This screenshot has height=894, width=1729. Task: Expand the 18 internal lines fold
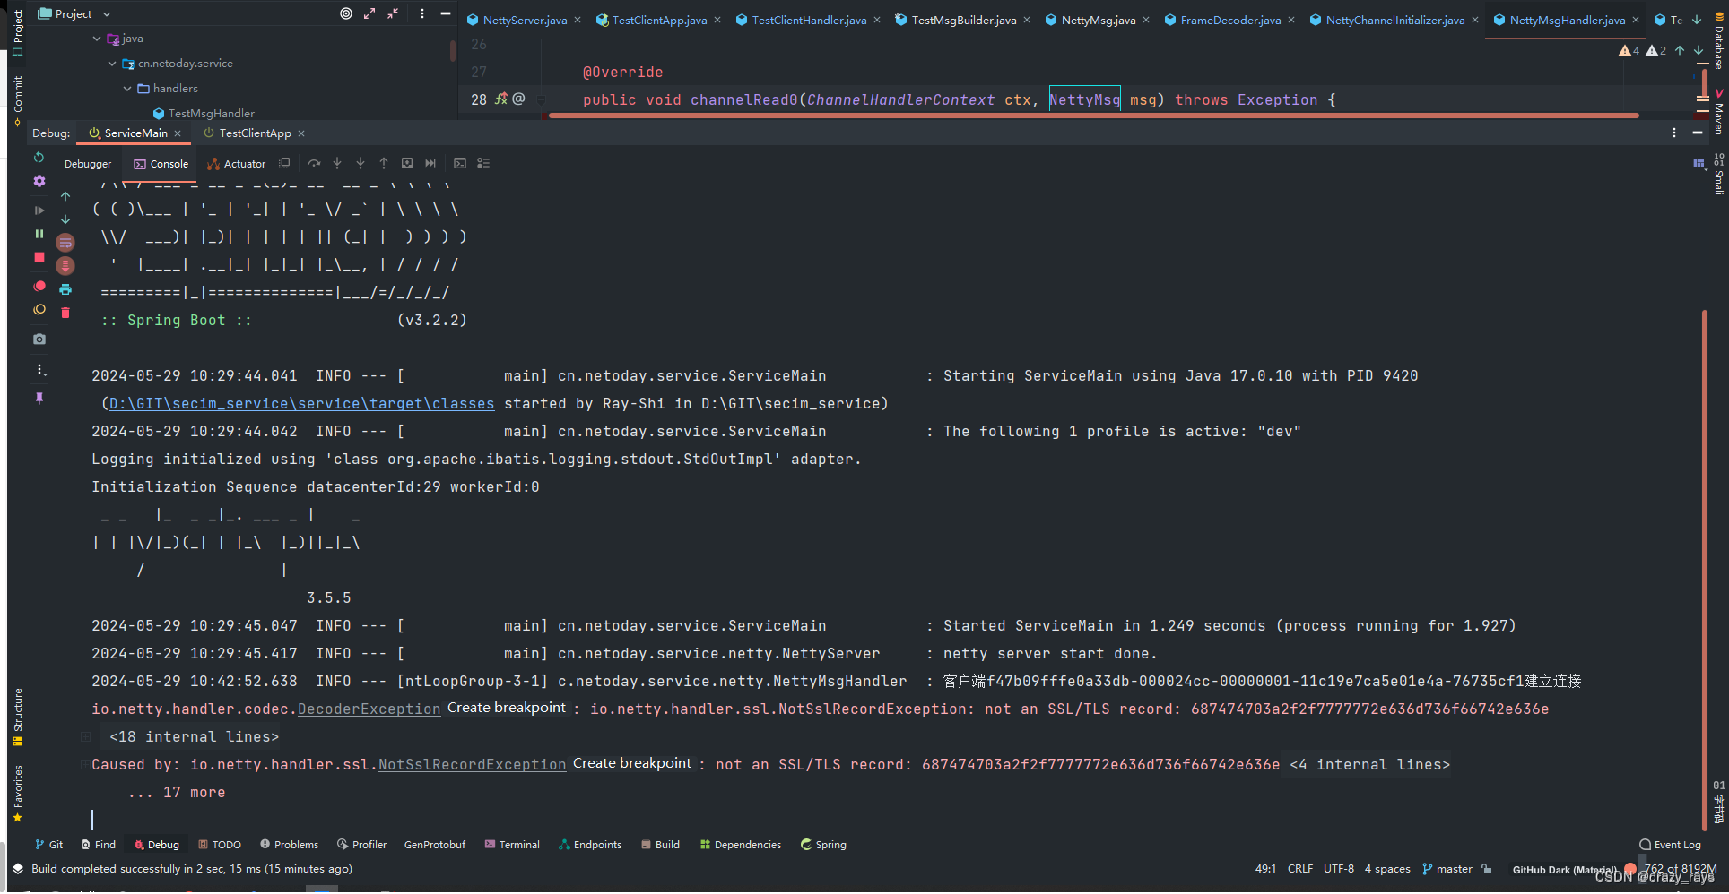point(194,737)
